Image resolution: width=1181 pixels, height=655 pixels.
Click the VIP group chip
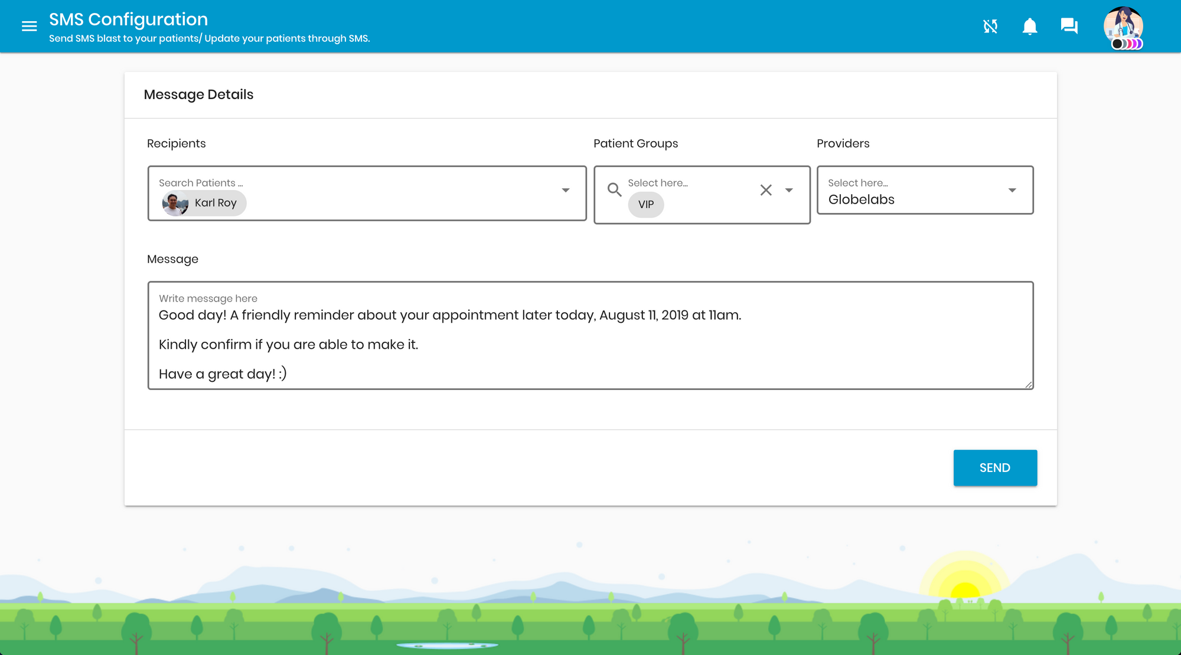pyautogui.click(x=645, y=204)
